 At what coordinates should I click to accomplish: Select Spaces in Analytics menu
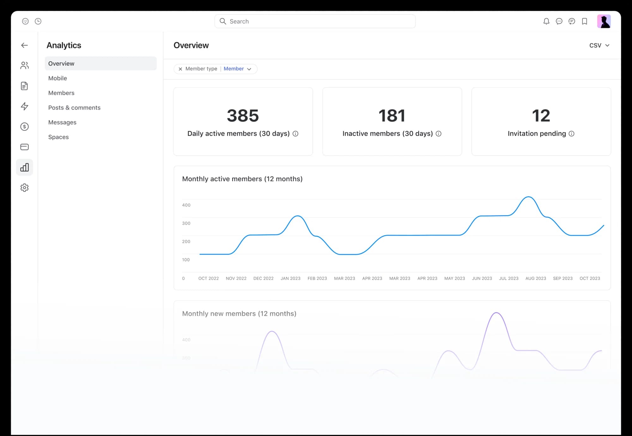[x=58, y=137]
